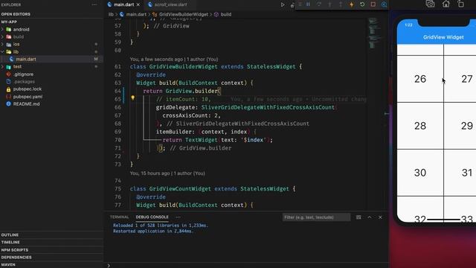Collapse the MY-APP explorer section

tap(51, 22)
